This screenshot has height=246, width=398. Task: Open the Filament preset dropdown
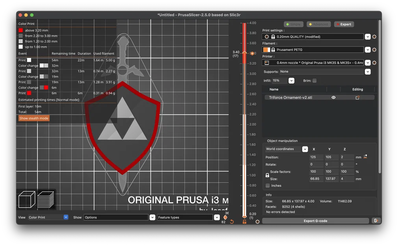point(368,50)
